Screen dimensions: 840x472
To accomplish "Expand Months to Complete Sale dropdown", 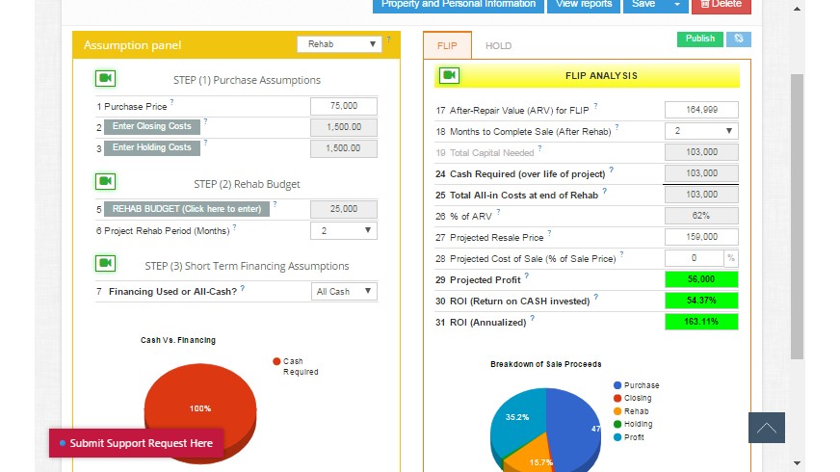I will (x=701, y=131).
